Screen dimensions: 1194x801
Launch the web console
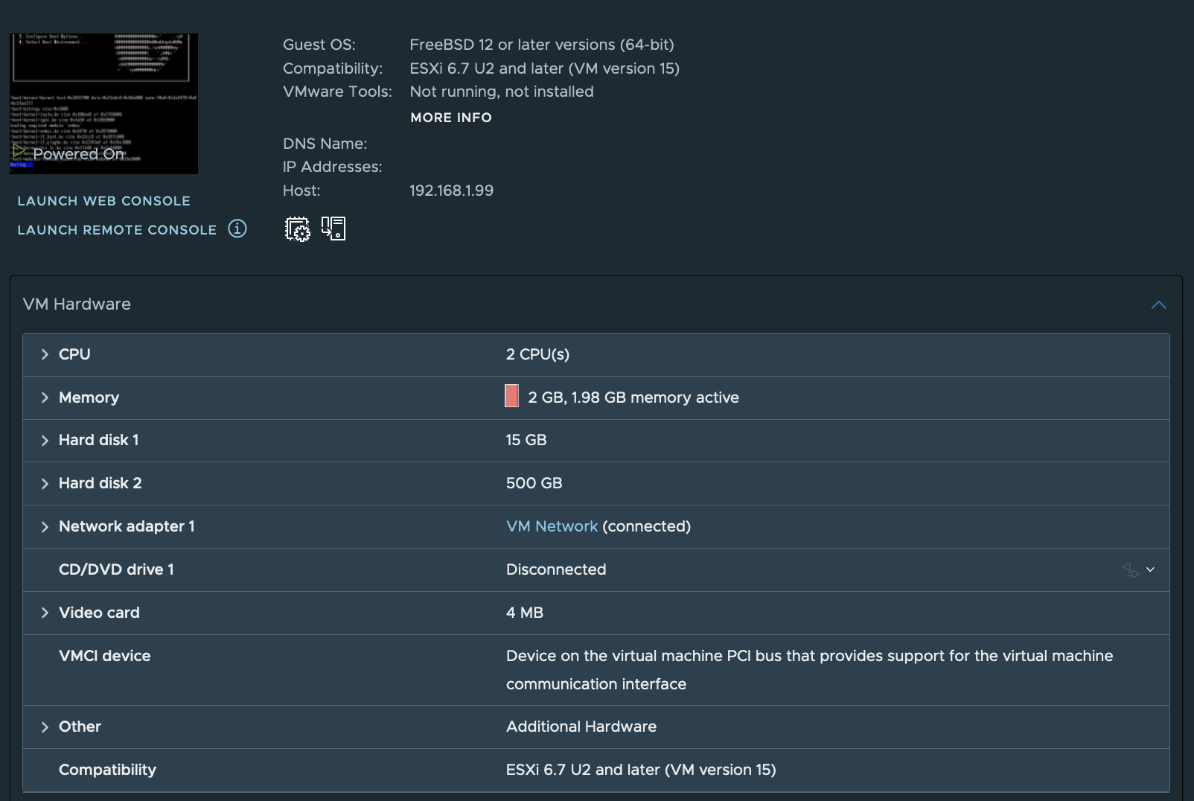pos(104,201)
